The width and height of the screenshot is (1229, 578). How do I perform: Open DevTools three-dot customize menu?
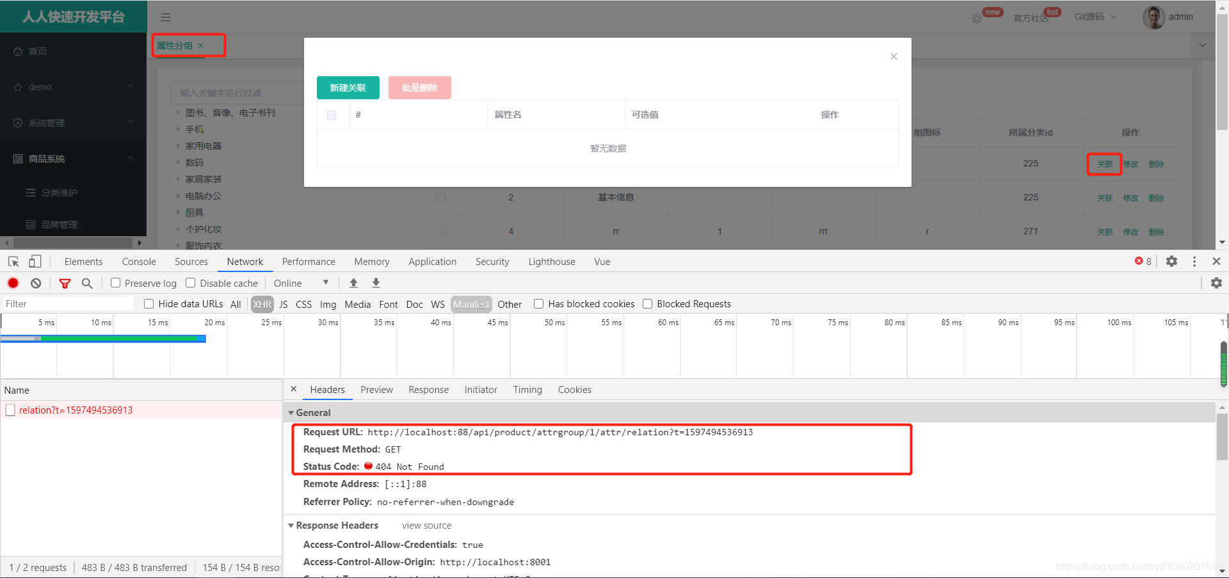click(x=1194, y=261)
